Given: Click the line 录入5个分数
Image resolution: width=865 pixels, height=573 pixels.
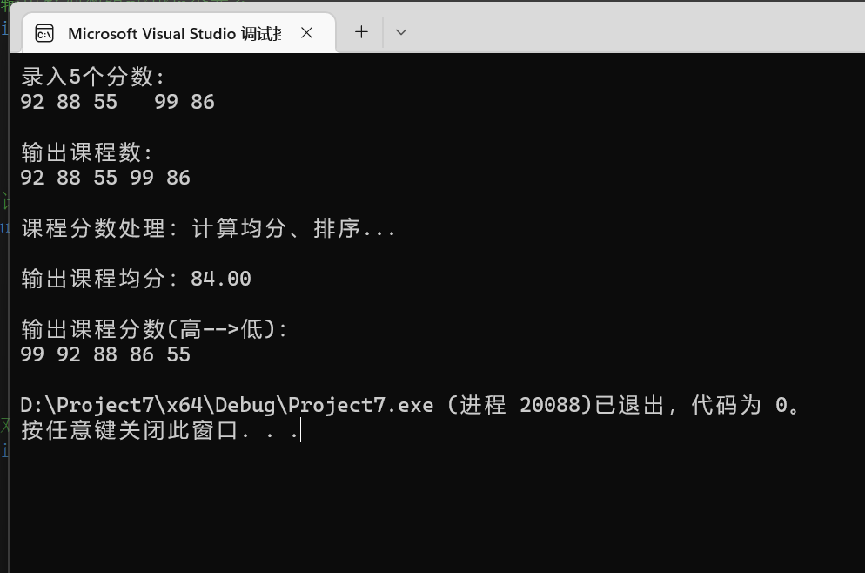Looking at the screenshot, I should (x=92, y=77).
